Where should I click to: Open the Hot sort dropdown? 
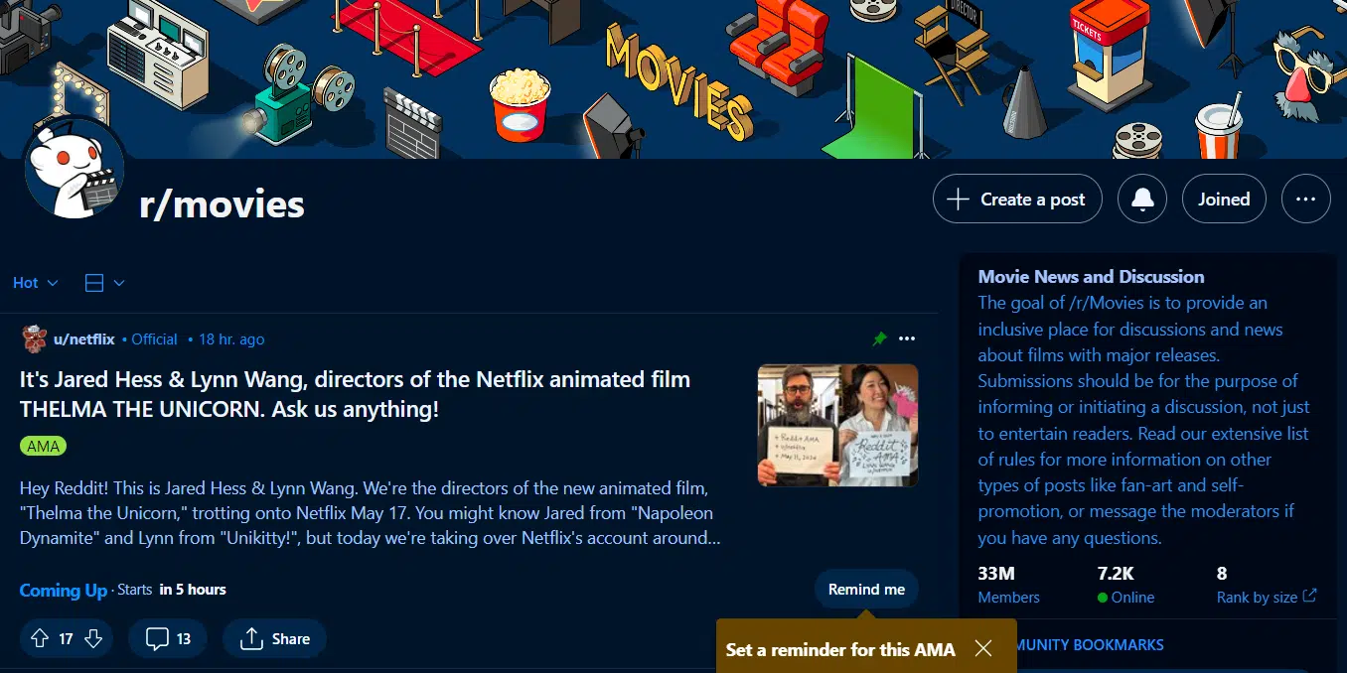click(33, 282)
